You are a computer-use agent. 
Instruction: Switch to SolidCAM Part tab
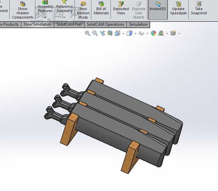pos(69,25)
